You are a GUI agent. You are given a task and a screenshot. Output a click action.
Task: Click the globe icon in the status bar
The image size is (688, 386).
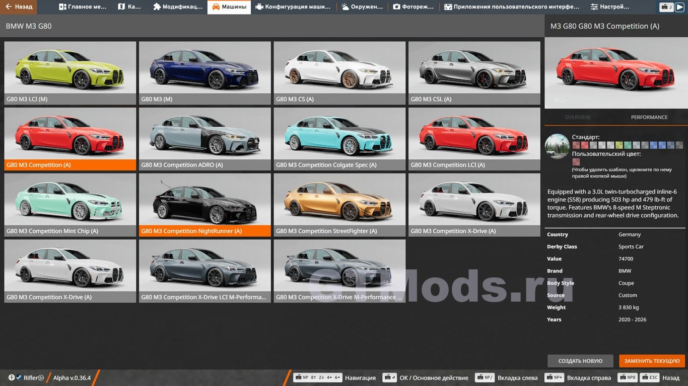pyautogui.click(x=12, y=377)
